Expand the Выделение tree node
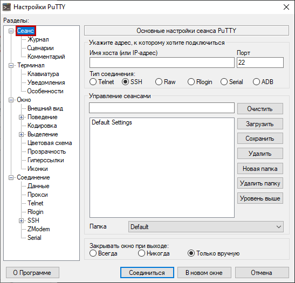 coord(21,134)
